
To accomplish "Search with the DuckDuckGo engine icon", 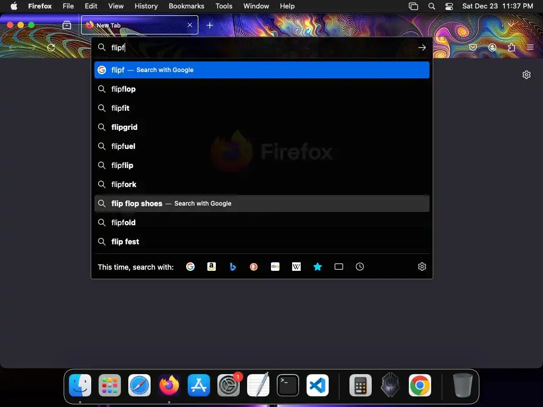I will click(x=254, y=267).
